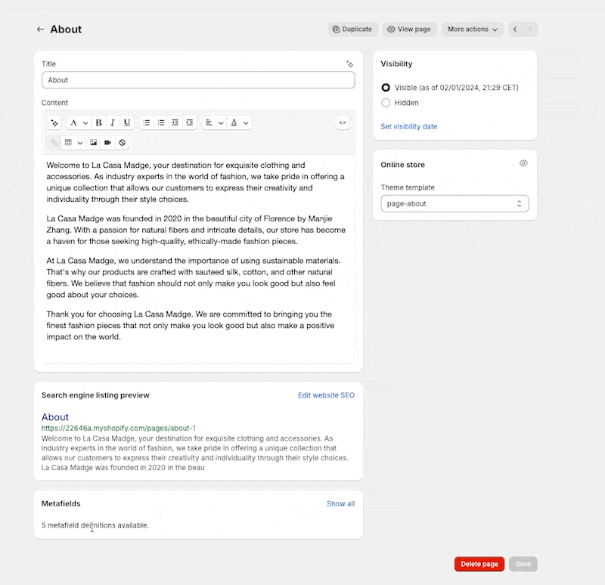Select the Hidden visibility option
Image resolution: width=605 pixels, height=585 pixels.
tap(386, 103)
